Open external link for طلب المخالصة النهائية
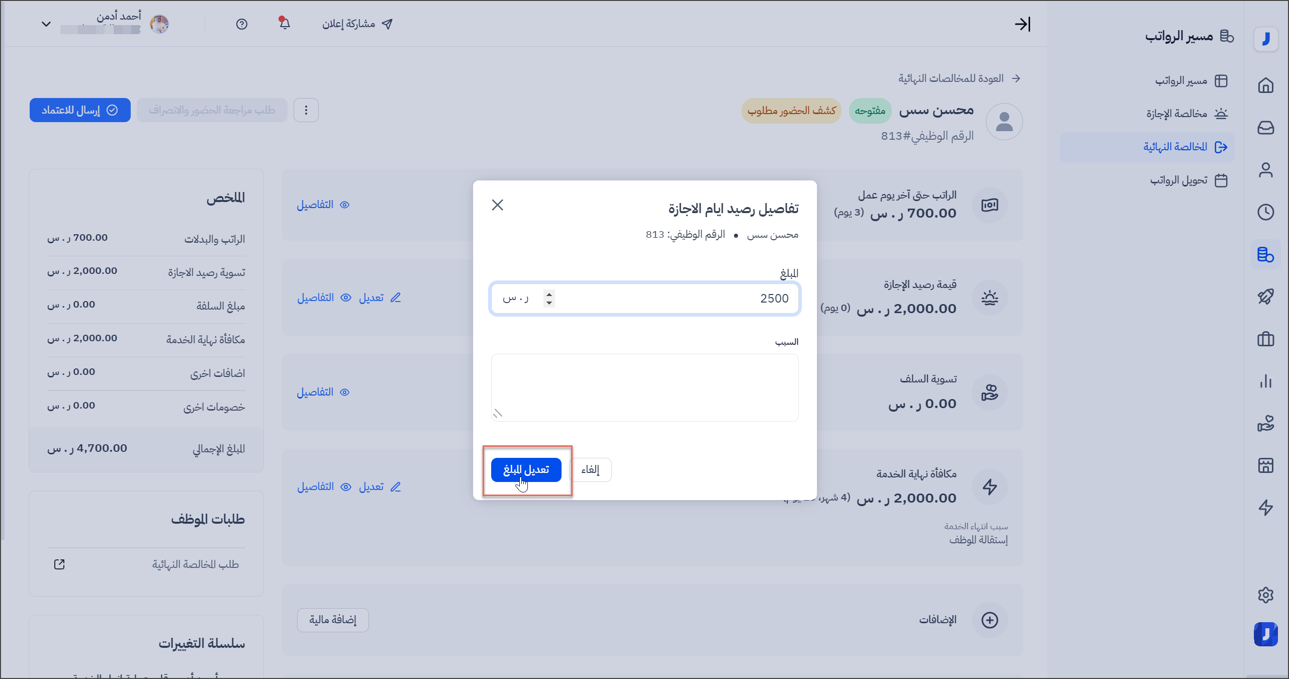This screenshot has height=679, width=1289. [x=59, y=564]
